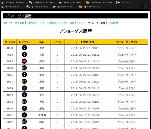Click the カード取得日時 column header
151x129 pixels.
[x=85, y=42]
